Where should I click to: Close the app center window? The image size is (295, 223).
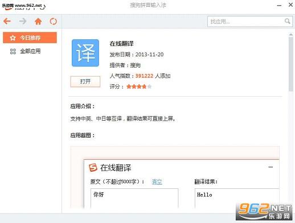click(x=290, y=5)
